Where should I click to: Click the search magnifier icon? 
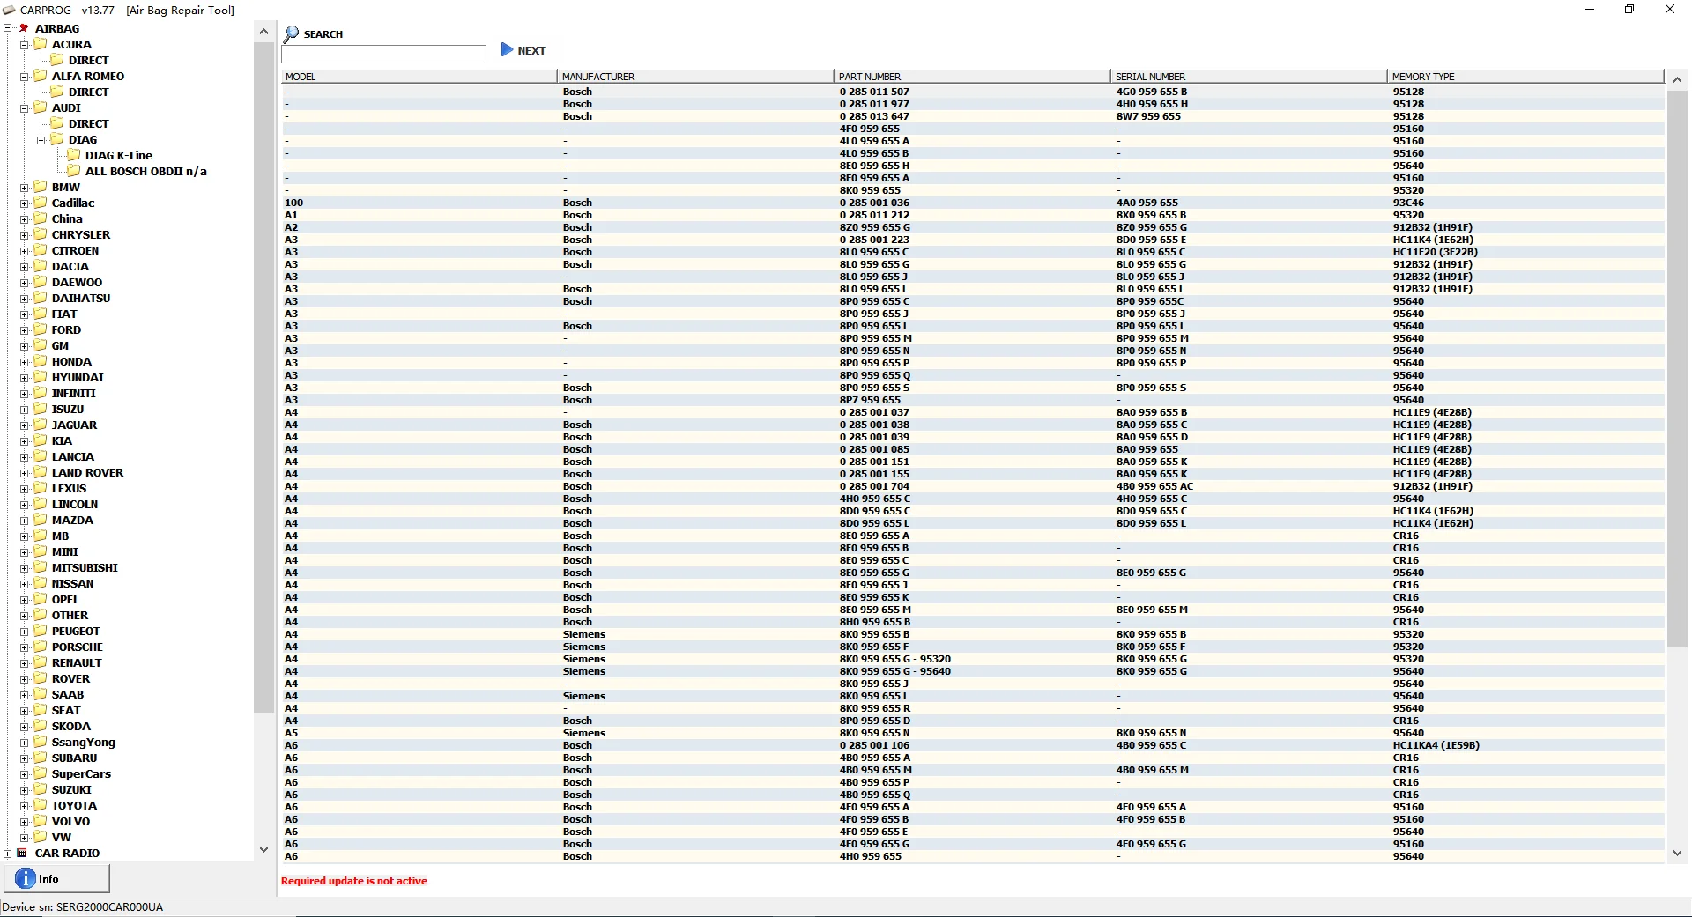291,33
